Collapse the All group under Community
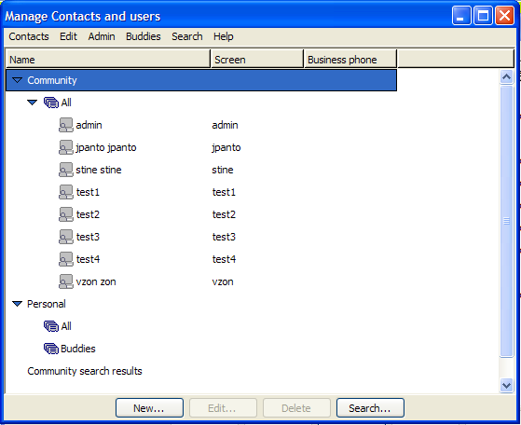The image size is (521, 425). tap(33, 103)
